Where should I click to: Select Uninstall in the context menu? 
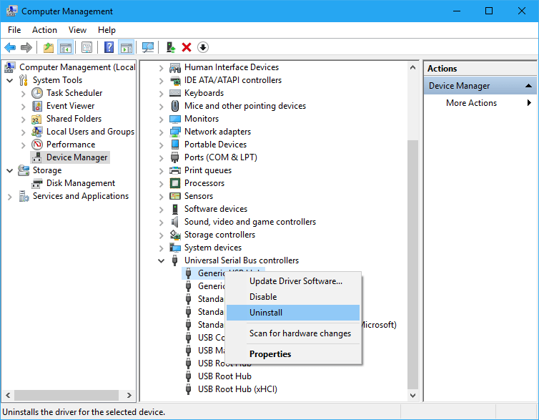coord(293,313)
